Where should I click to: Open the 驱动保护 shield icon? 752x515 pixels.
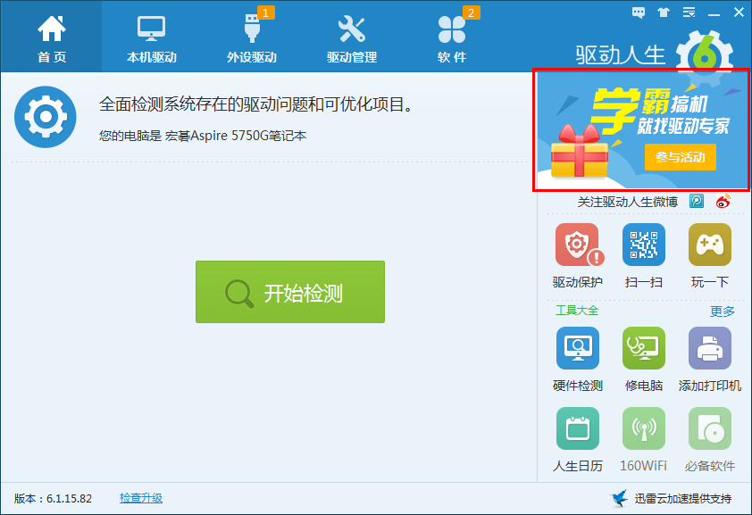point(578,245)
